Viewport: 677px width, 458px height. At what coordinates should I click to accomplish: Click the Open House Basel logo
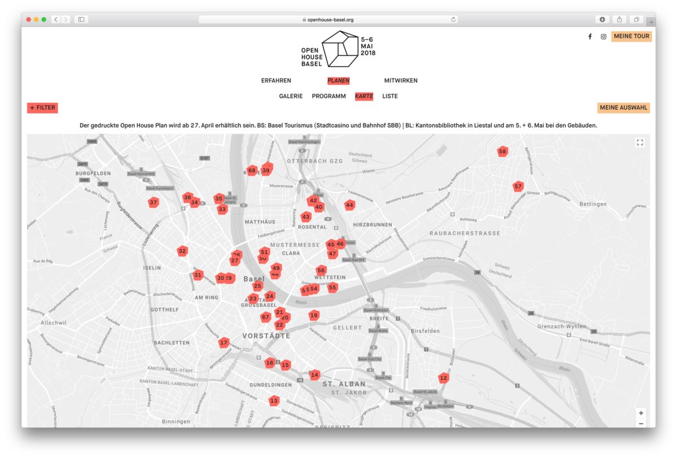tap(338, 49)
